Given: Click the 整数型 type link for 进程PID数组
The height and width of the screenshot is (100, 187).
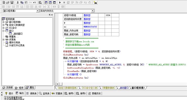Looking at the screenshot, I should click(x=87, y=15).
